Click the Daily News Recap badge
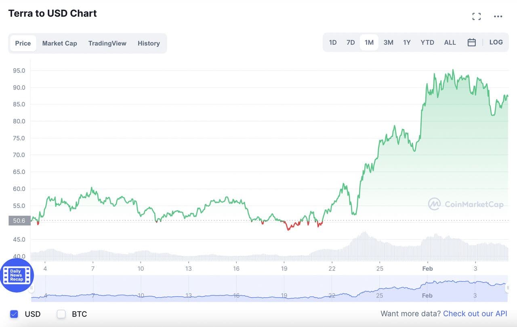This screenshot has width=517, height=327. pos(17,275)
